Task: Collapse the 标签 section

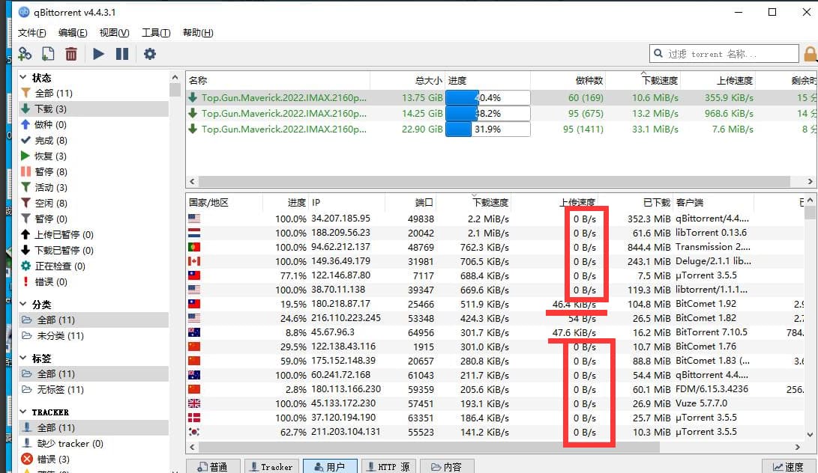Action: tap(23, 358)
